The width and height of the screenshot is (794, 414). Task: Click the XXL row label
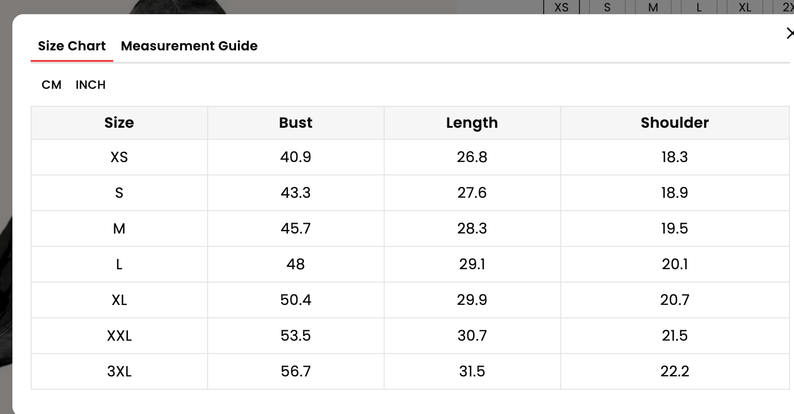point(119,336)
